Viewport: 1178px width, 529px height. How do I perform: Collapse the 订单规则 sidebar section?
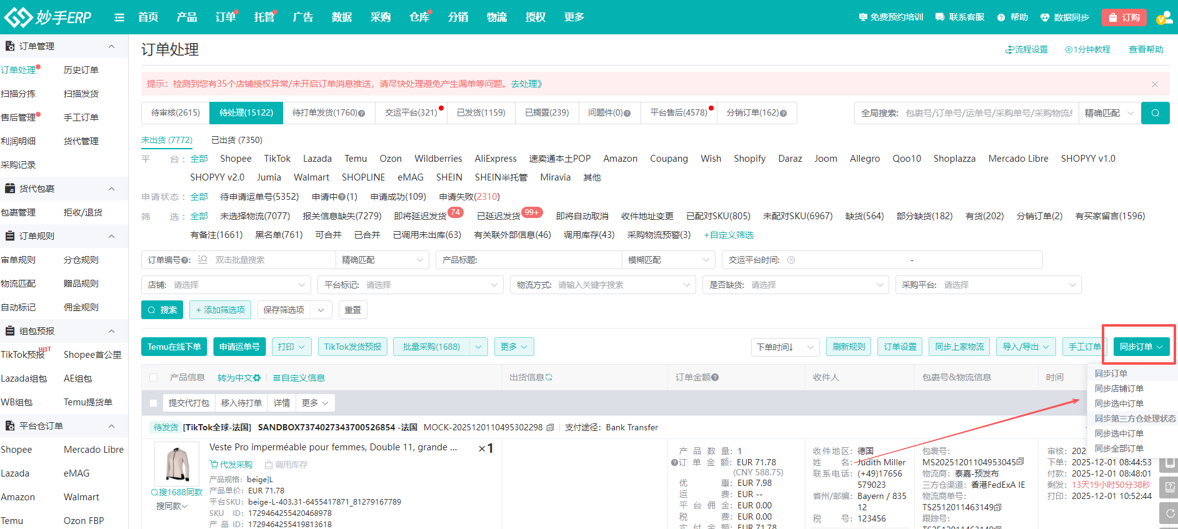pyautogui.click(x=111, y=236)
